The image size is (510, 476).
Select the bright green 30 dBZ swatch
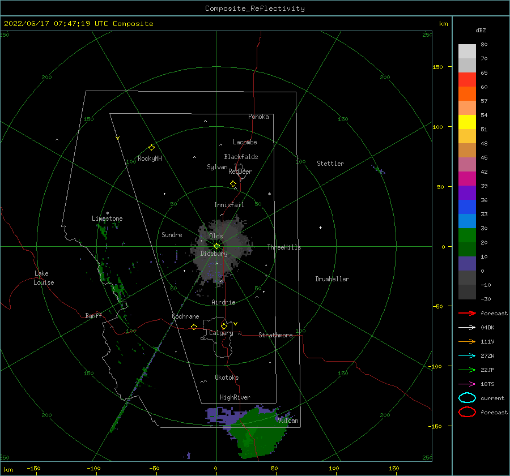(467, 235)
